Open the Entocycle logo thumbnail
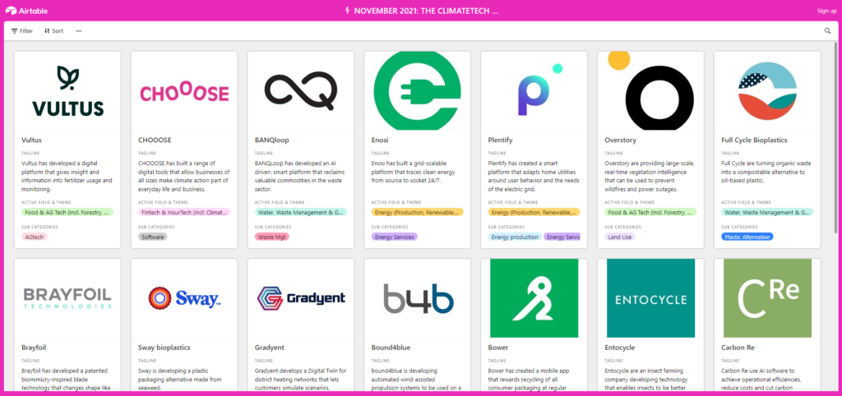 [x=650, y=298]
